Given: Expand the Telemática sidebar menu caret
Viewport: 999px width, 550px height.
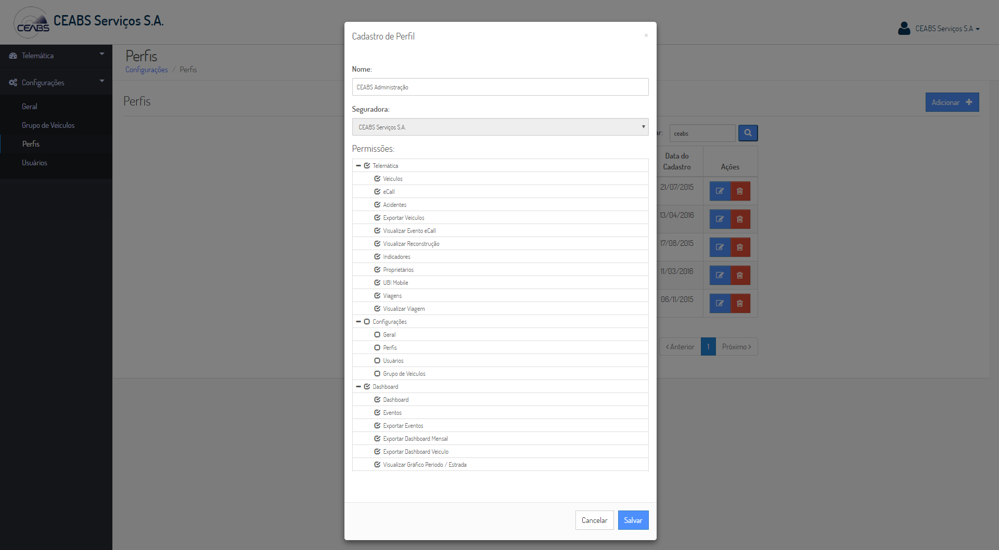Looking at the screenshot, I should [x=102, y=54].
